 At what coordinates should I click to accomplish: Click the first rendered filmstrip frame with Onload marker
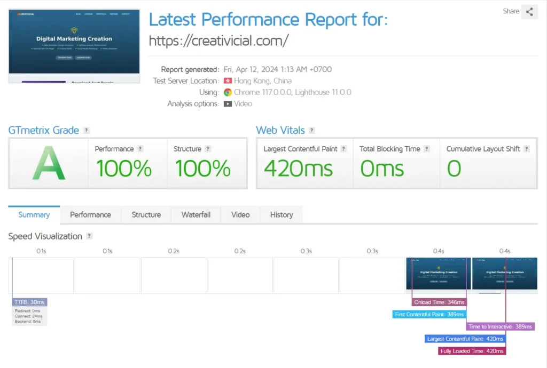pyautogui.click(x=439, y=274)
